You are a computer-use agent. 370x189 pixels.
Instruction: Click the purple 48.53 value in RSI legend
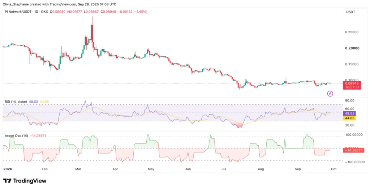[33, 102]
